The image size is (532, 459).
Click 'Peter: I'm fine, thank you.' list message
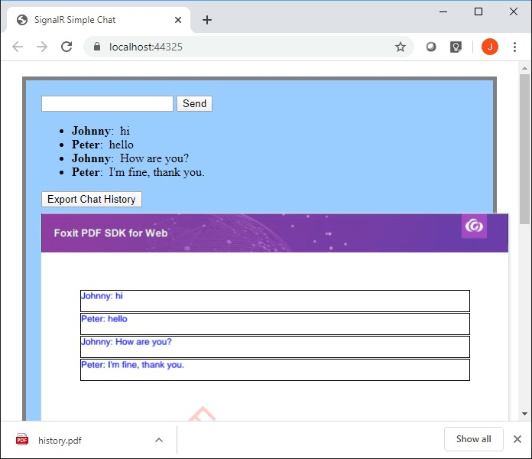tap(138, 172)
